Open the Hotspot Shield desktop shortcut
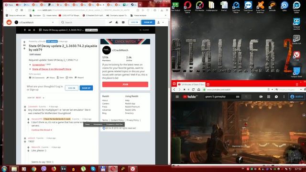The width and height of the screenshot is (306, 172). (x=296, y=72)
